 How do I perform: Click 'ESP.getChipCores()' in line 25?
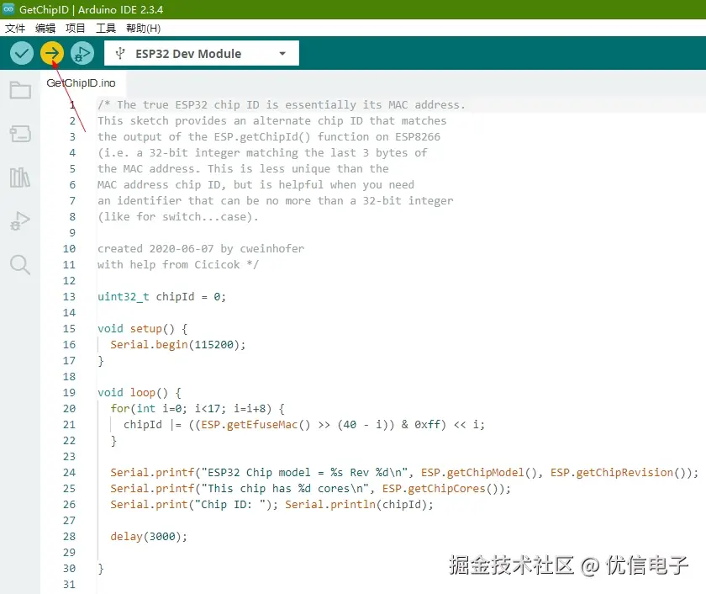[x=440, y=489]
